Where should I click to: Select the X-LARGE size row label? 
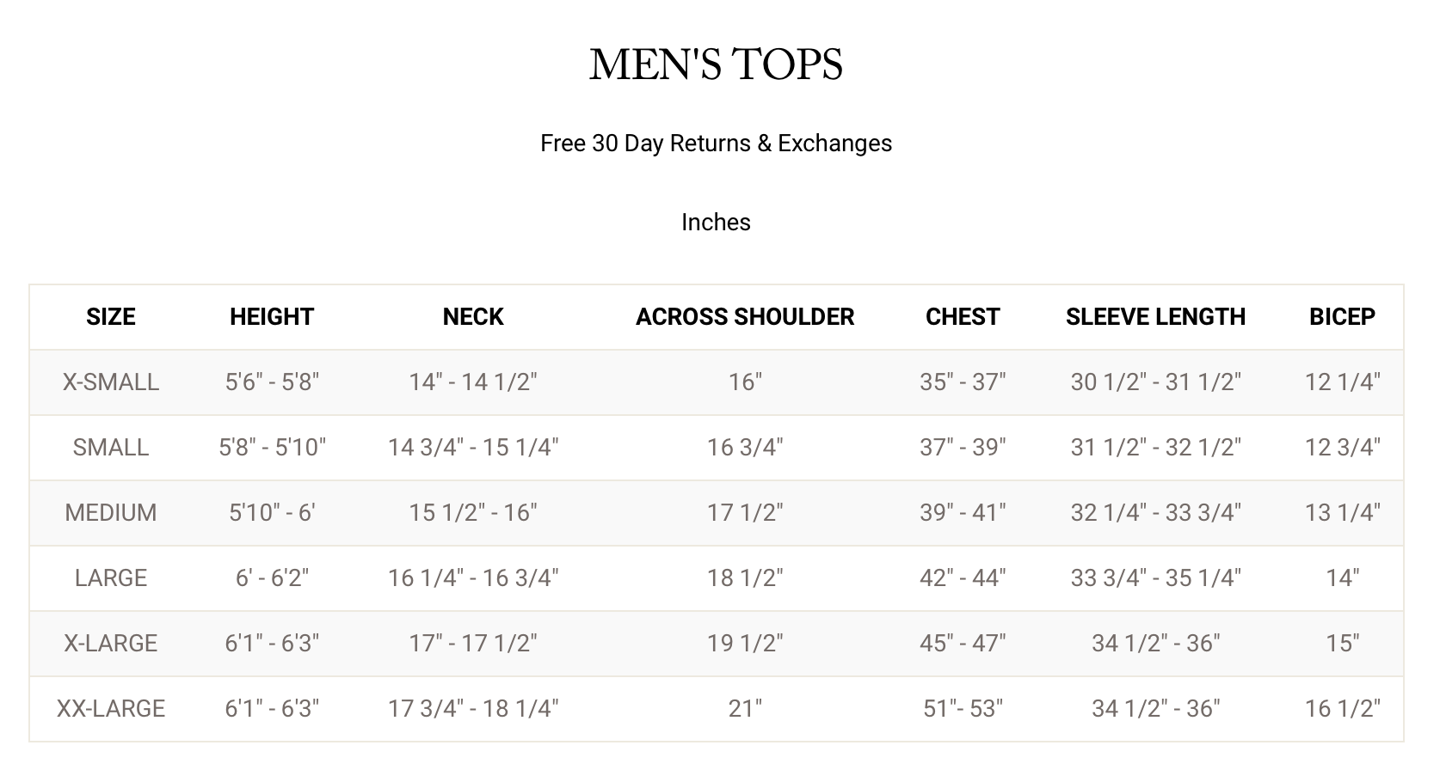[x=111, y=644]
